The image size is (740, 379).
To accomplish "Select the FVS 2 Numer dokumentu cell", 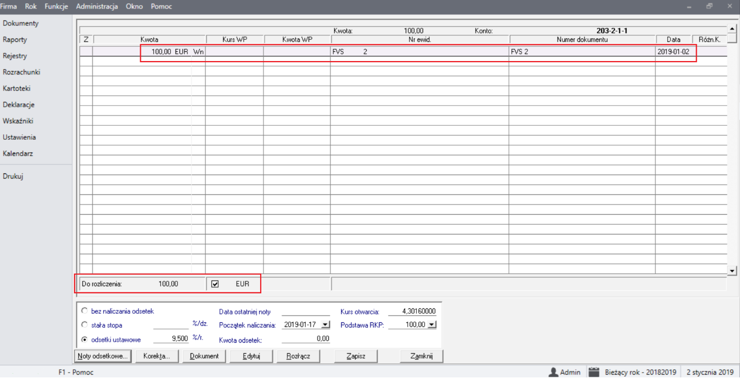I will 582,52.
